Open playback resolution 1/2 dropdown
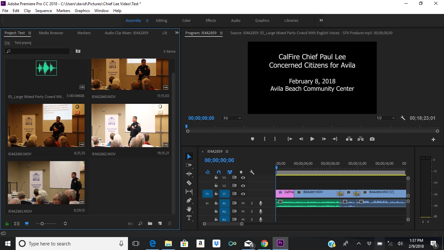Image resolution: width=444 pixels, height=250 pixels. point(386,118)
